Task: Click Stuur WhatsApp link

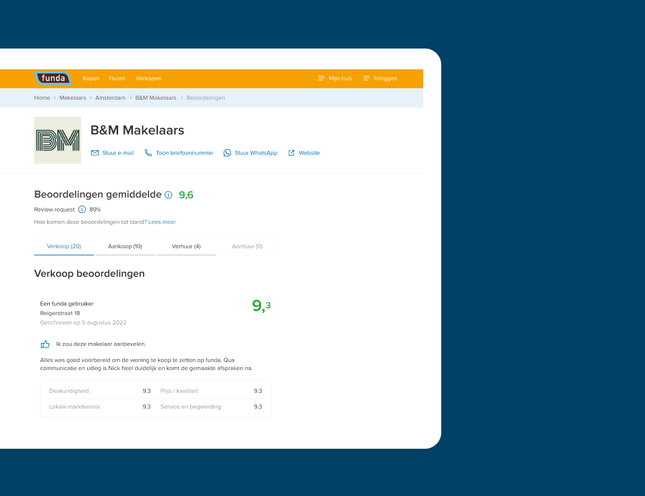Action: coord(256,153)
